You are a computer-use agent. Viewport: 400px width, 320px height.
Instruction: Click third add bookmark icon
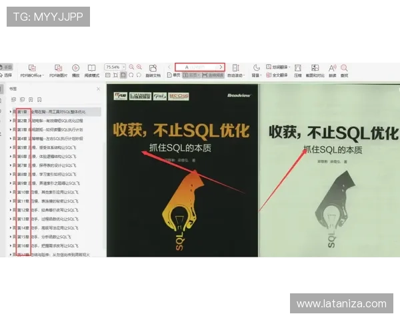click(x=31, y=99)
